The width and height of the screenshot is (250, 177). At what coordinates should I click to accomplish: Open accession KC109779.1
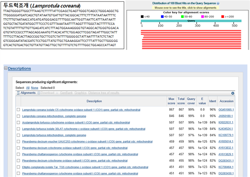[x=226, y=135]
